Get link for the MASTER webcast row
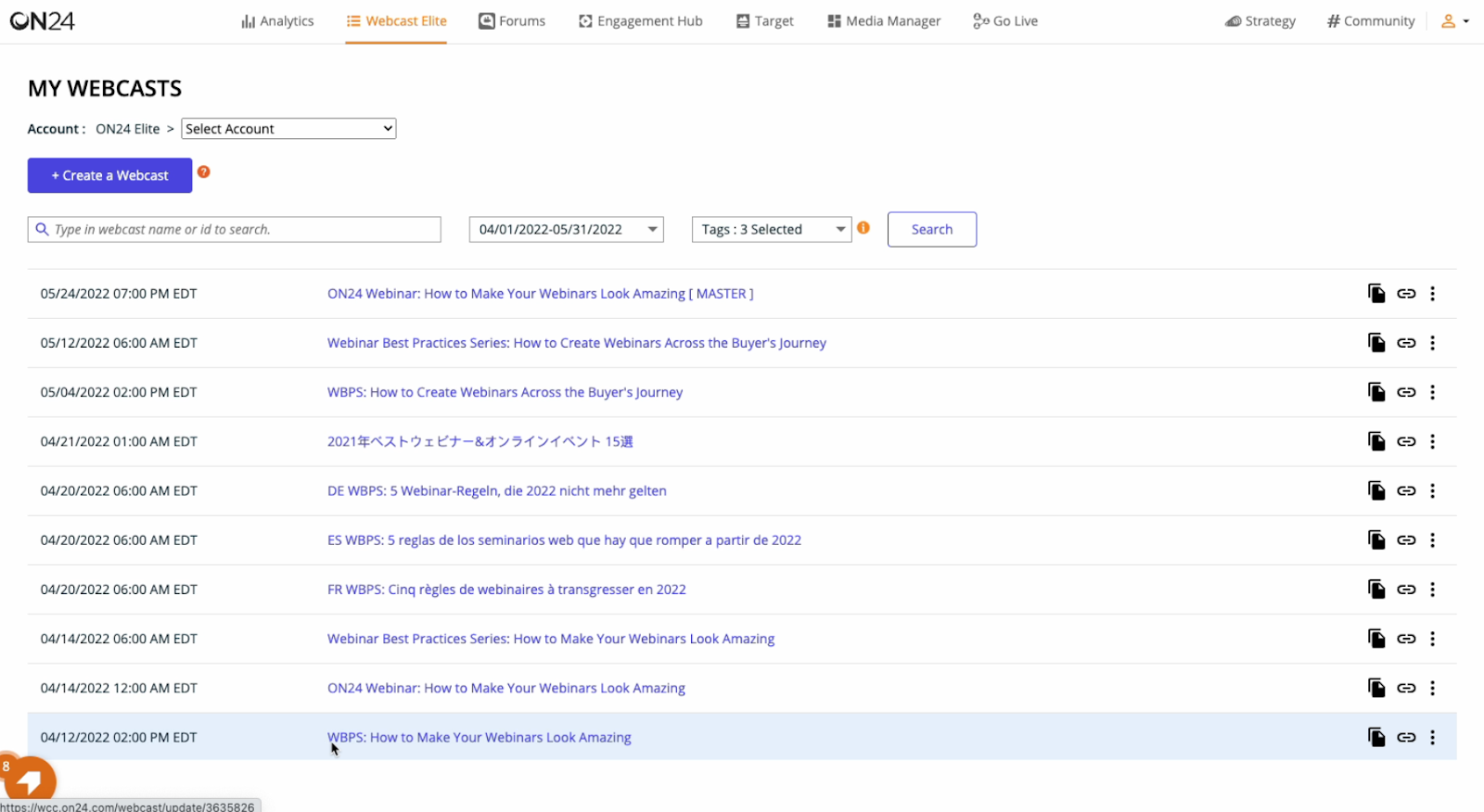This screenshot has width=1484, height=812. (x=1406, y=294)
